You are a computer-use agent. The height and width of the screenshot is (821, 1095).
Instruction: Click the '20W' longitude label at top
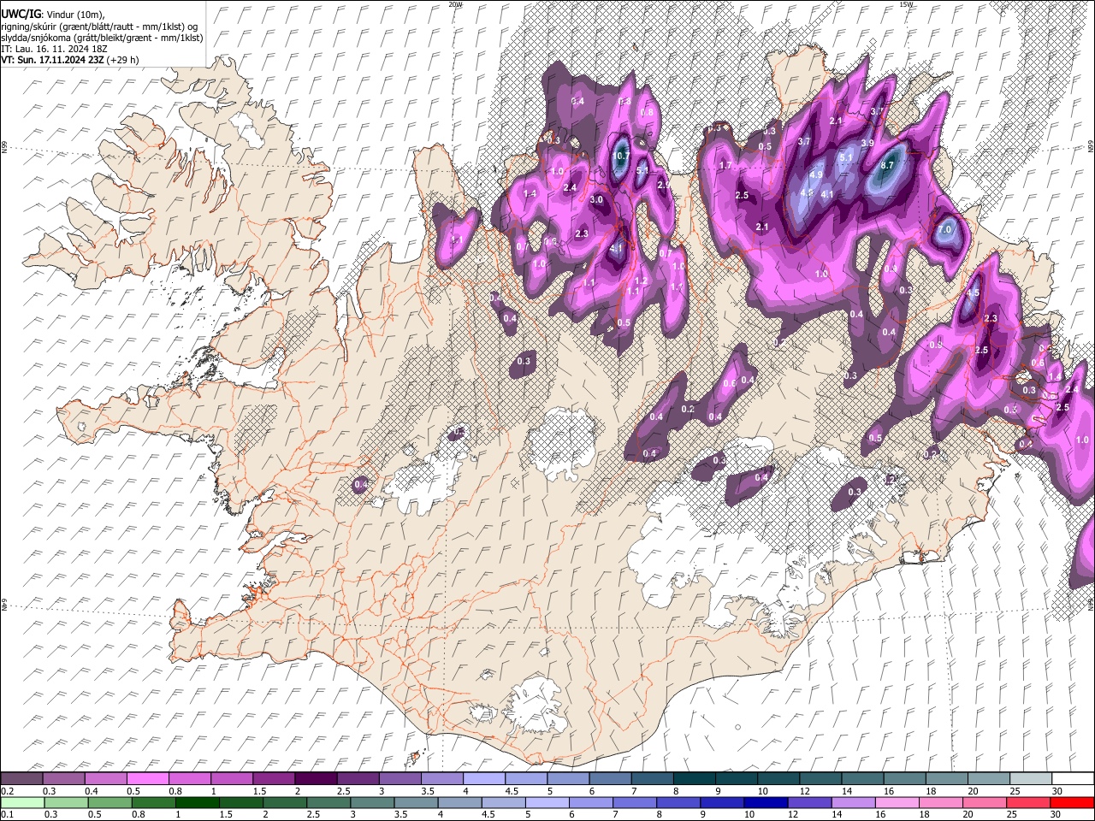coord(454,4)
